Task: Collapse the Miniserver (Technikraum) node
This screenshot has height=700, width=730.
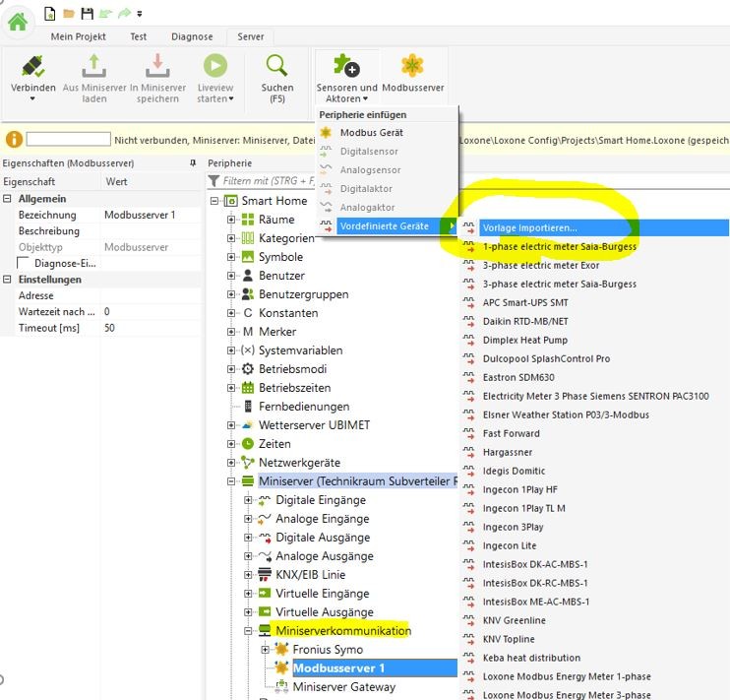Action: coord(231,481)
